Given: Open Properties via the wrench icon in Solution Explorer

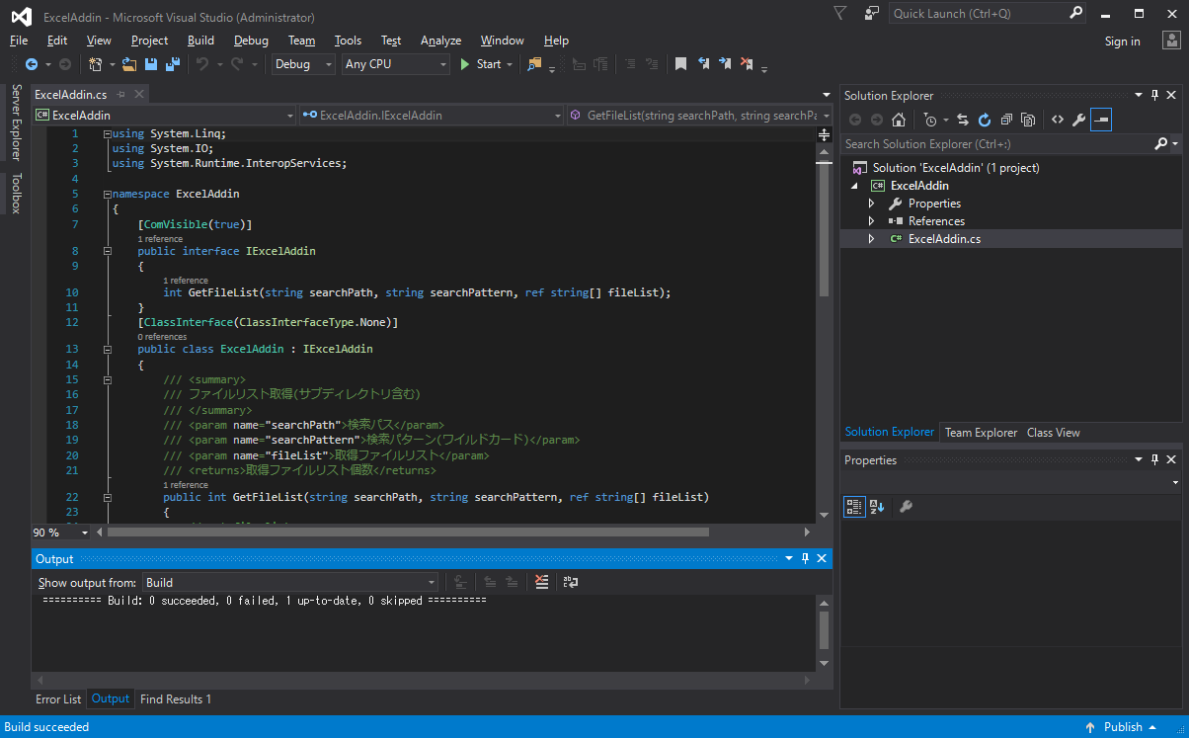Looking at the screenshot, I should (x=1079, y=120).
